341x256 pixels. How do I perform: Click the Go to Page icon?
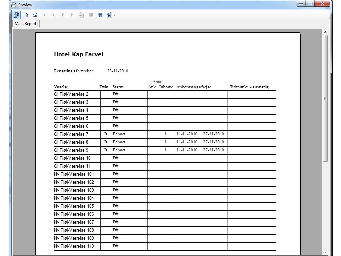(81, 15)
